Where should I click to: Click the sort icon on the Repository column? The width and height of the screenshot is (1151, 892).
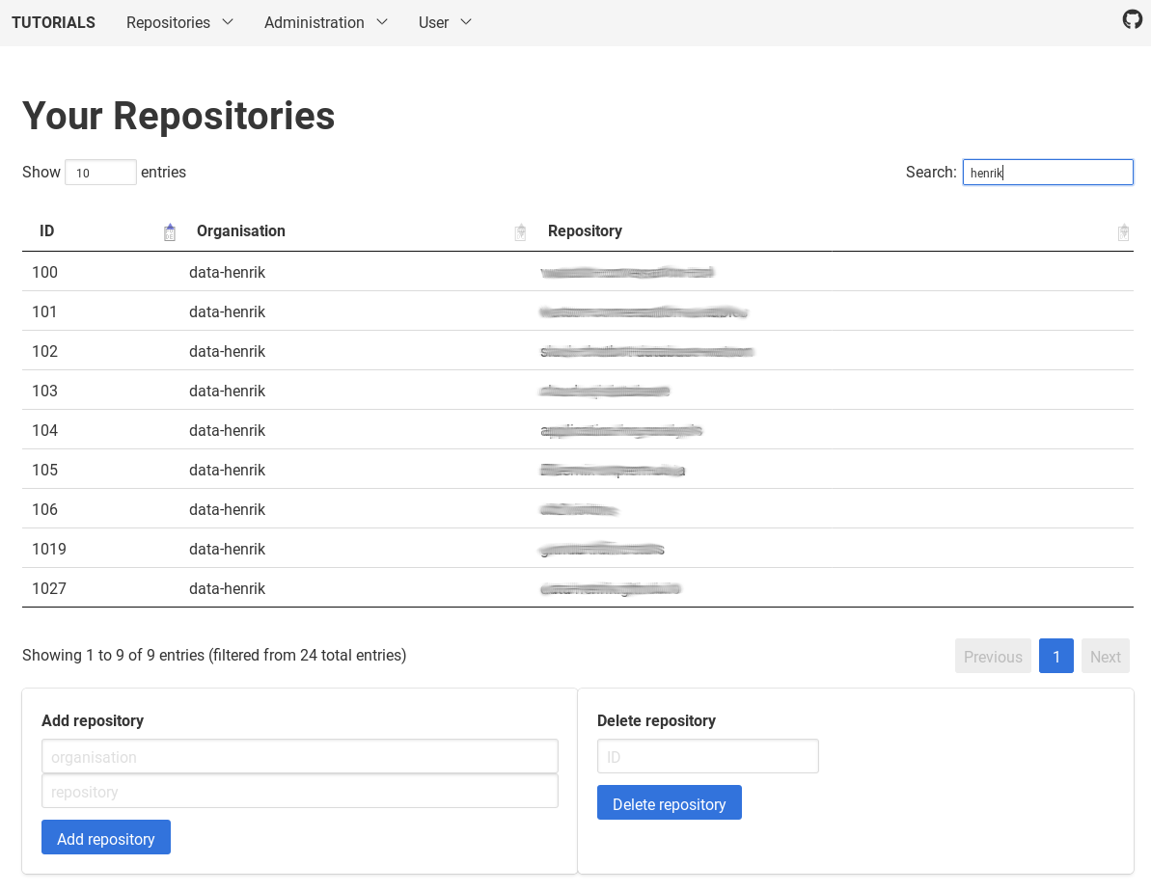click(x=1123, y=231)
